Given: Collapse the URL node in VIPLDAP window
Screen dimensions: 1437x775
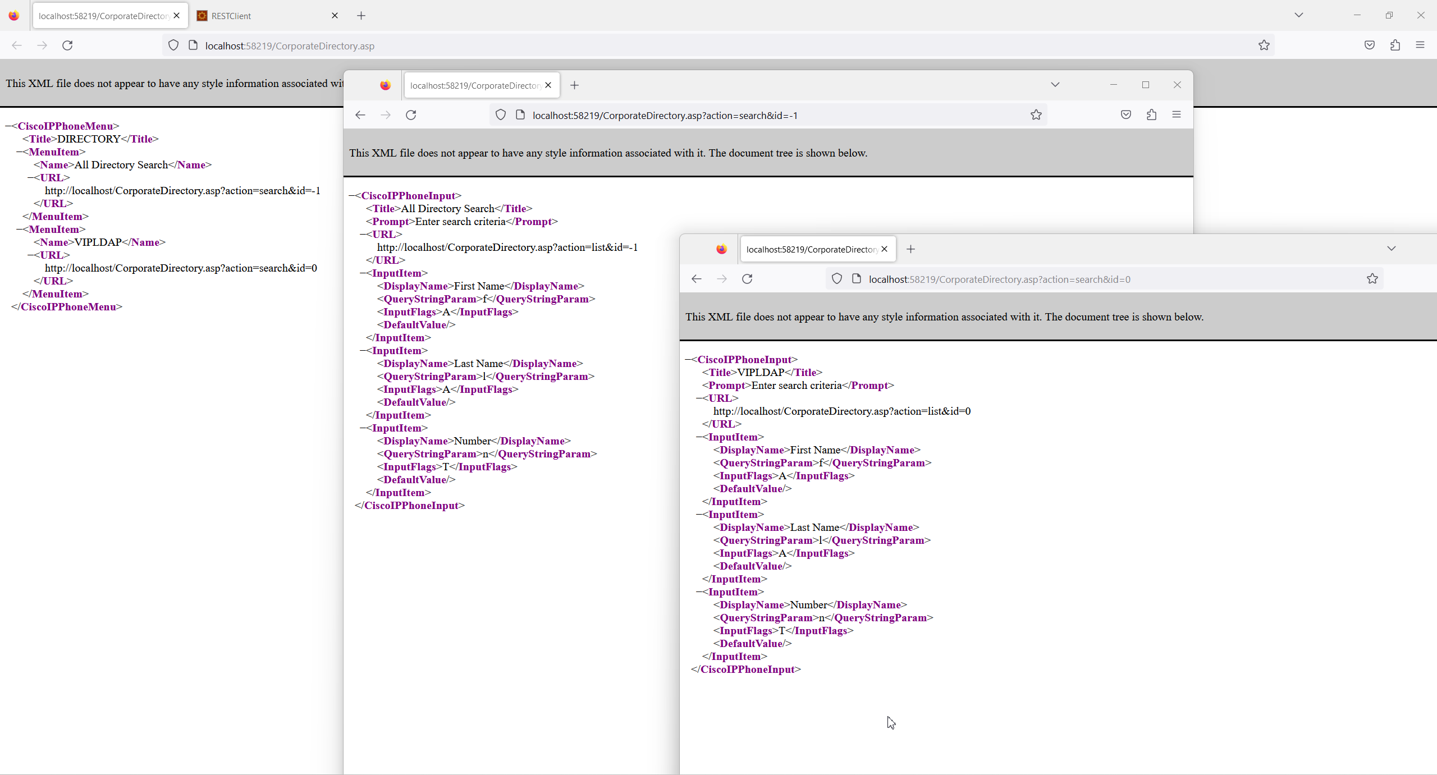Looking at the screenshot, I should coord(699,398).
